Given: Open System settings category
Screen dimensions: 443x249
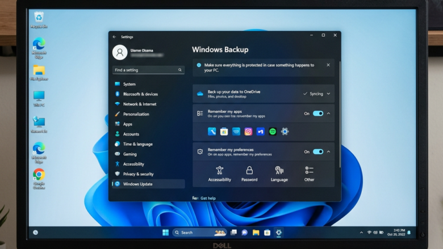Looking at the screenshot, I should [149, 84].
